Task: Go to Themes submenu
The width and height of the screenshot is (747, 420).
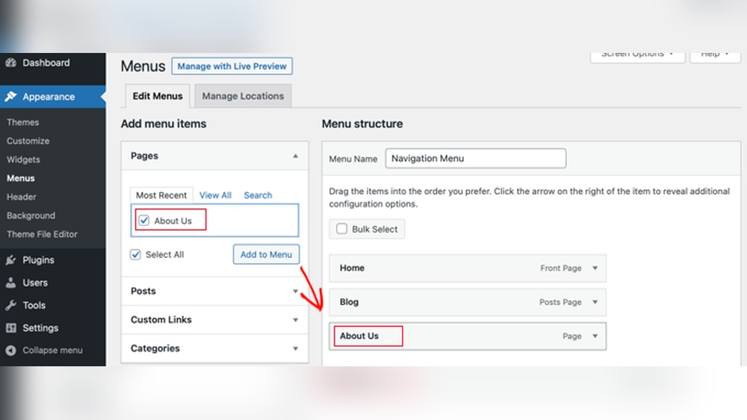Action: click(23, 122)
